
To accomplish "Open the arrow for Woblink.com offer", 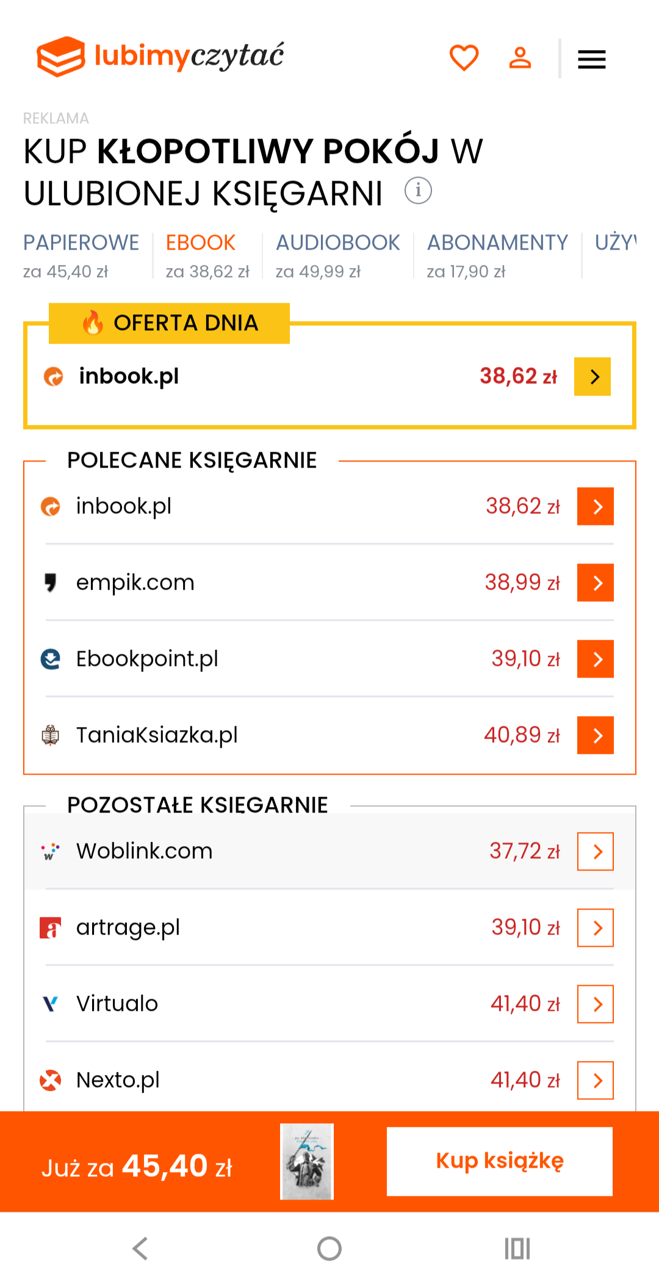I will (595, 851).
